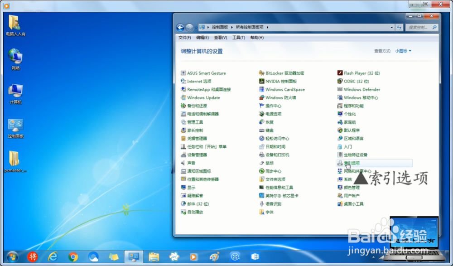Open the 自动播放 icon
This screenshot has width=453, height=266.
coord(183,212)
